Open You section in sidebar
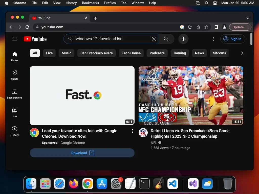Screen dimensions: 259x194 (x=14, y=112)
